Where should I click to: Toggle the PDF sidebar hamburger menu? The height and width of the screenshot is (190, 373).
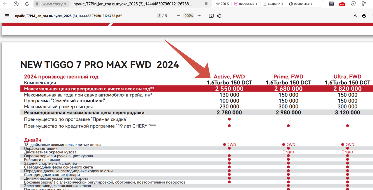click(7, 16)
